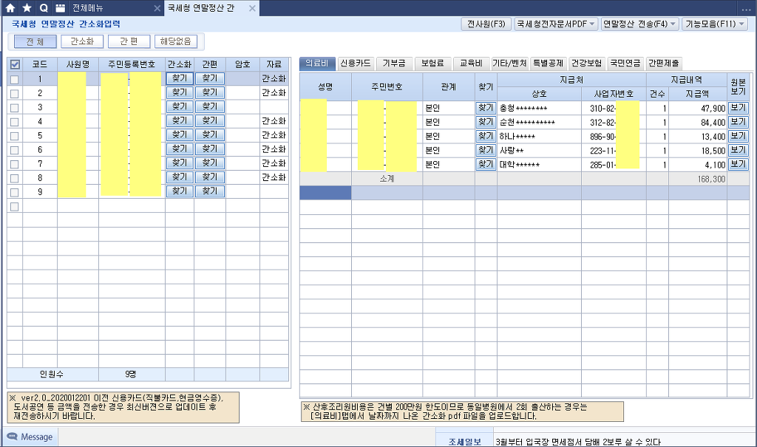
Task: Toggle the select-all header checkbox
Action: pos(15,64)
